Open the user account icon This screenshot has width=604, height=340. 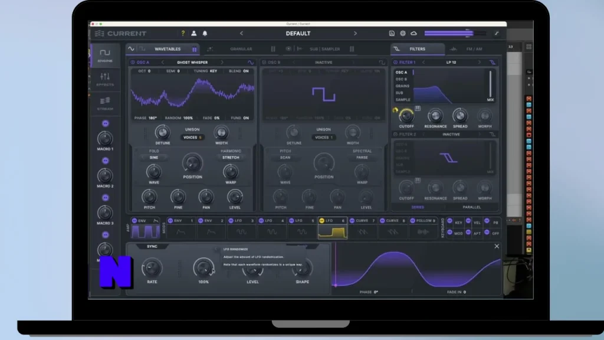pyautogui.click(x=193, y=34)
